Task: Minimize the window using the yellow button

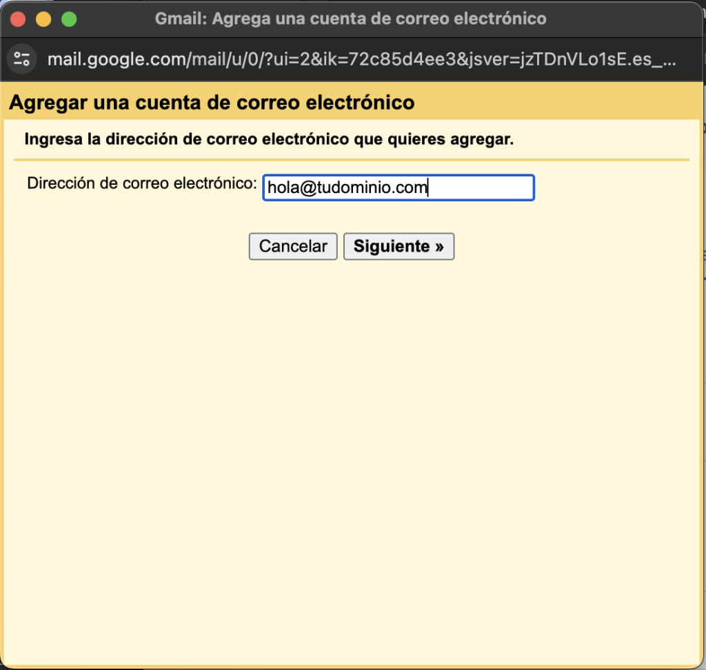Action: [x=43, y=19]
